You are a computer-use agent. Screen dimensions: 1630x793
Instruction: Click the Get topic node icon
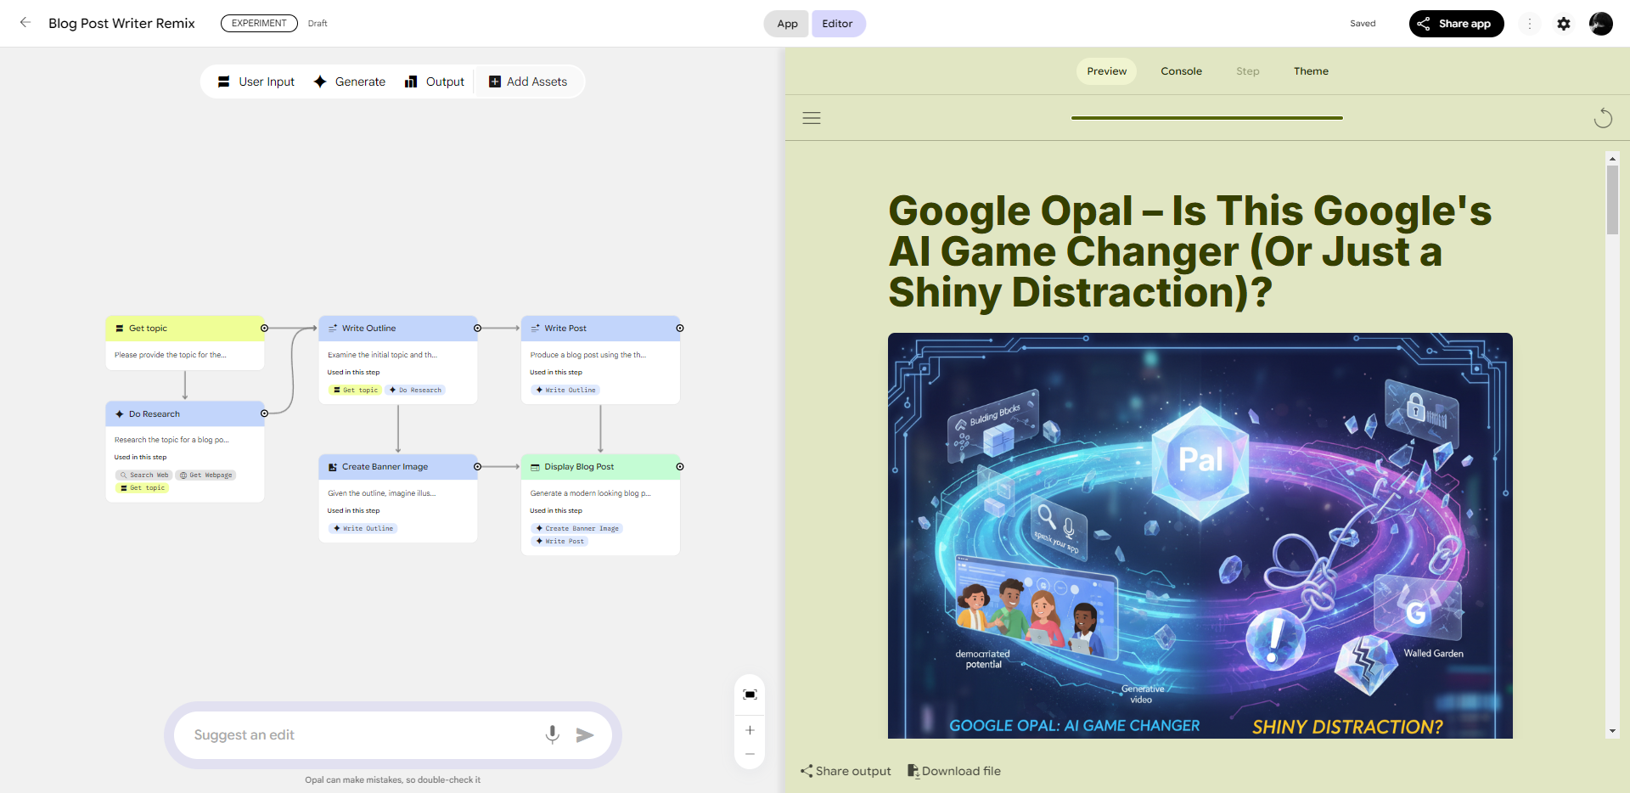coord(120,328)
